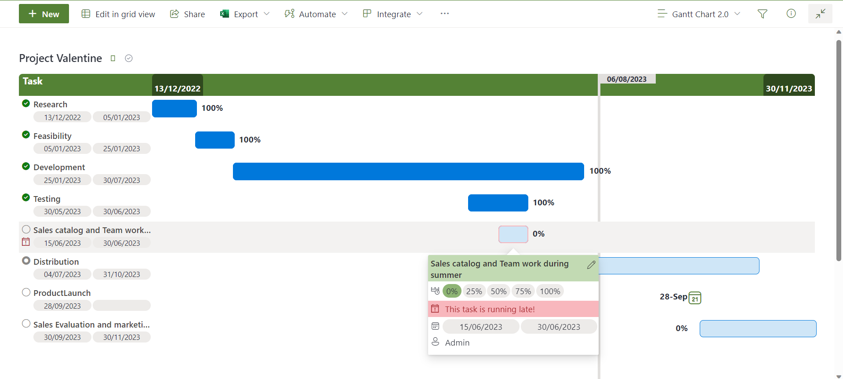Click the pencil edit icon in popup

(591, 265)
